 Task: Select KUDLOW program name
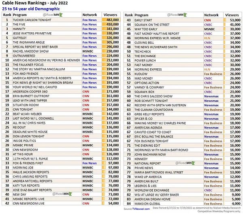tap(141, 74)
